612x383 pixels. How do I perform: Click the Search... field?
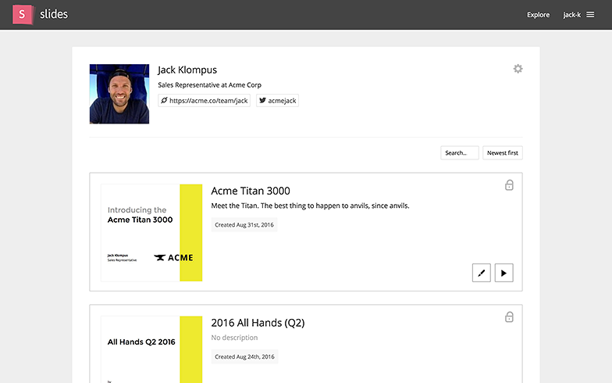click(x=459, y=153)
